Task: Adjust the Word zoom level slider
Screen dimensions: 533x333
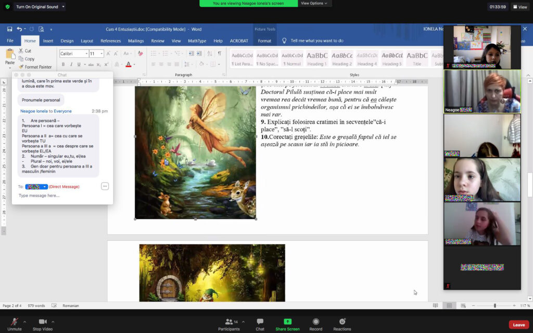Action: 494,305
